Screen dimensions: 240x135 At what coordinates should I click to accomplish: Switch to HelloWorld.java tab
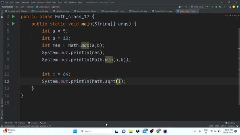(x=62, y=11)
